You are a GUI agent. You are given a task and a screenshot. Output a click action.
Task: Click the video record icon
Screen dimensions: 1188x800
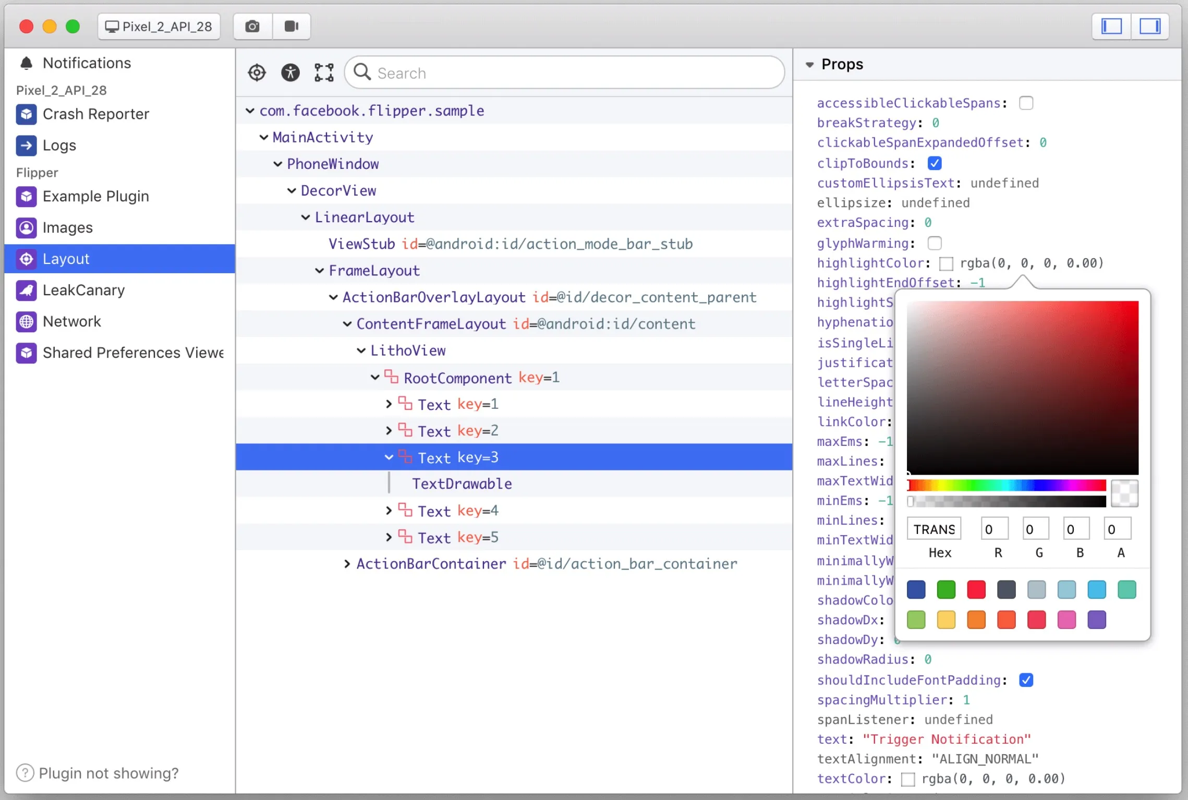click(x=292, y=27)
